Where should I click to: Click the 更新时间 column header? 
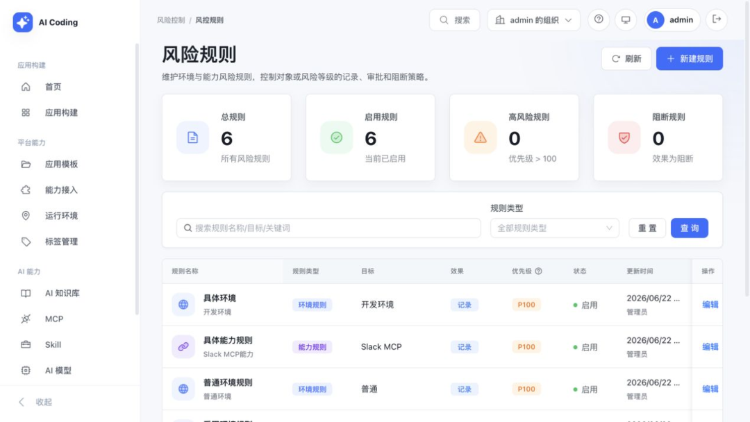[640, 271]
